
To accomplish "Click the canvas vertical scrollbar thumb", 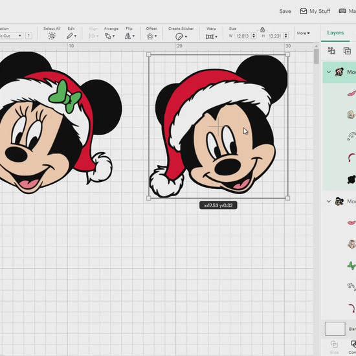I will 317,56.
